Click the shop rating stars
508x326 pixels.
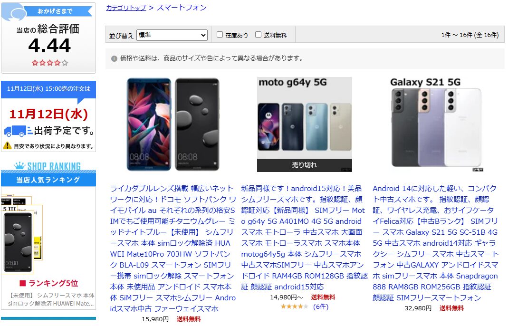(50, 63)
